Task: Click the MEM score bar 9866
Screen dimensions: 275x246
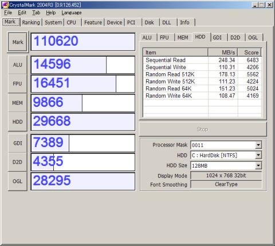Action: [x=83, y=103]
